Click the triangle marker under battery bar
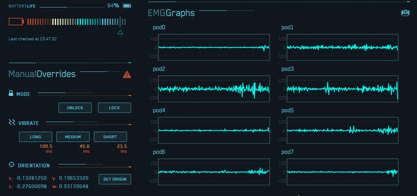Screen dimensions: 417x196 (x=120, y=32)
